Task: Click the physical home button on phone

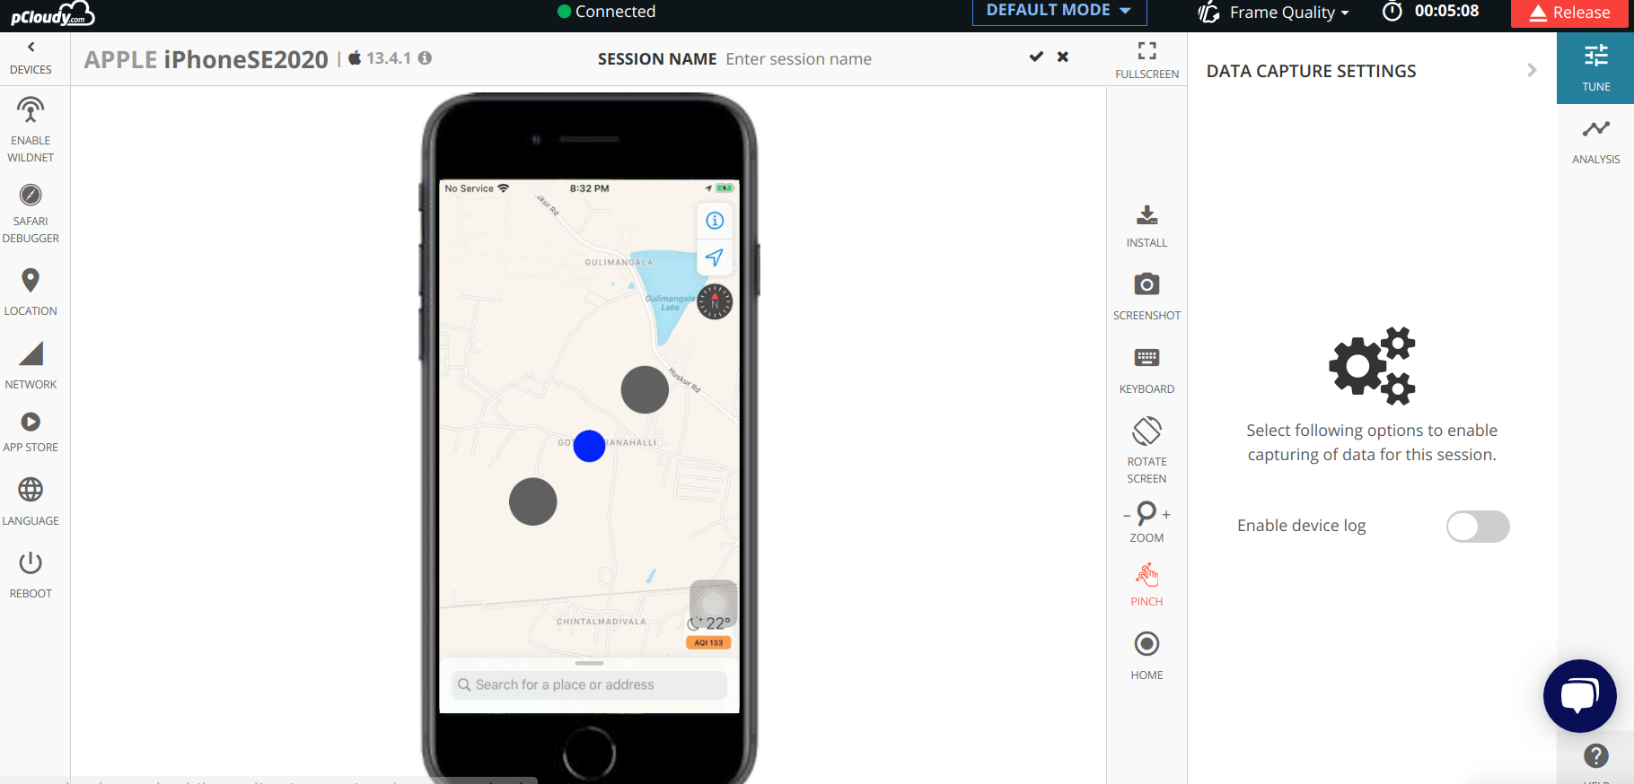Action: [x=589, y=752]
